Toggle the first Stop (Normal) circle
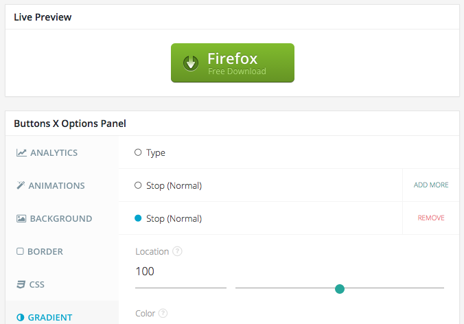 [x=138, y=185]
